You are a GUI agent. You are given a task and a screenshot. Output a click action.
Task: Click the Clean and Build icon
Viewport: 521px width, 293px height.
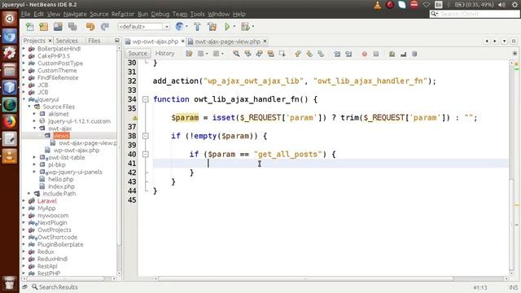[212, 27]
